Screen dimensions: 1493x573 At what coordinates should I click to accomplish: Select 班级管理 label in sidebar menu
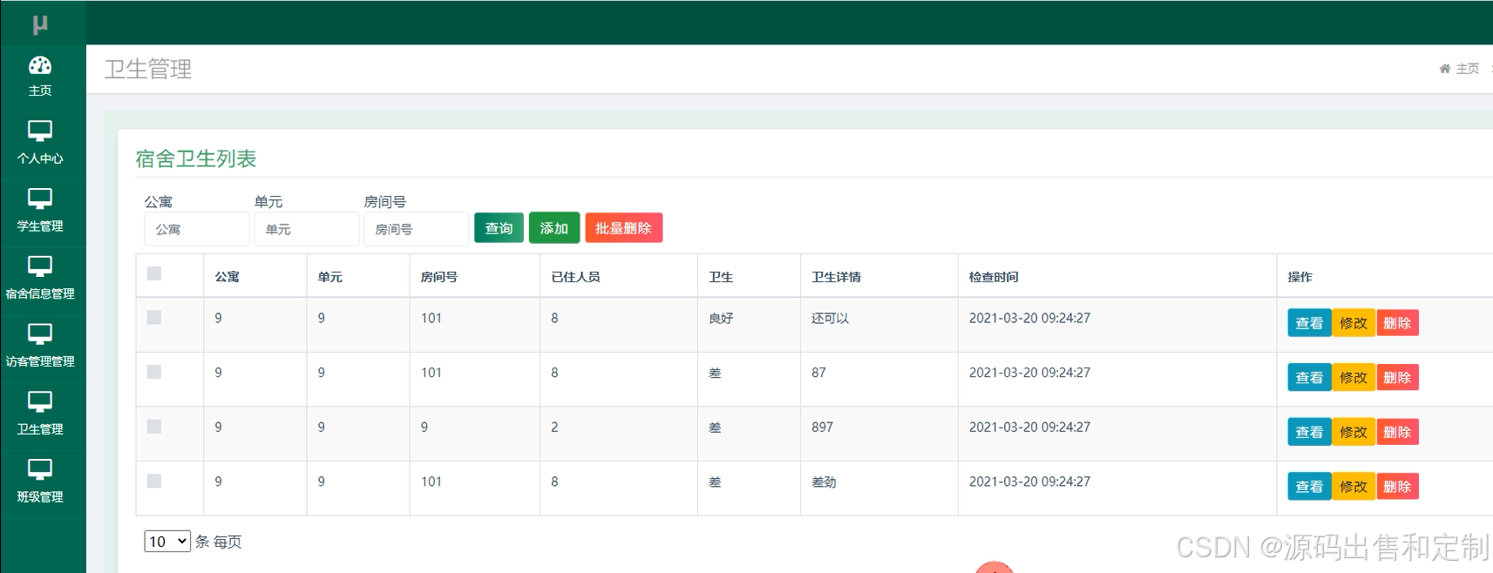[40, 497]
